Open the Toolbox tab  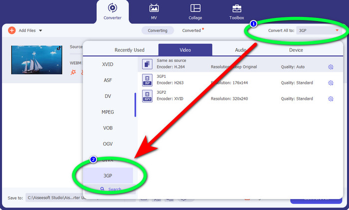(237, 11)
